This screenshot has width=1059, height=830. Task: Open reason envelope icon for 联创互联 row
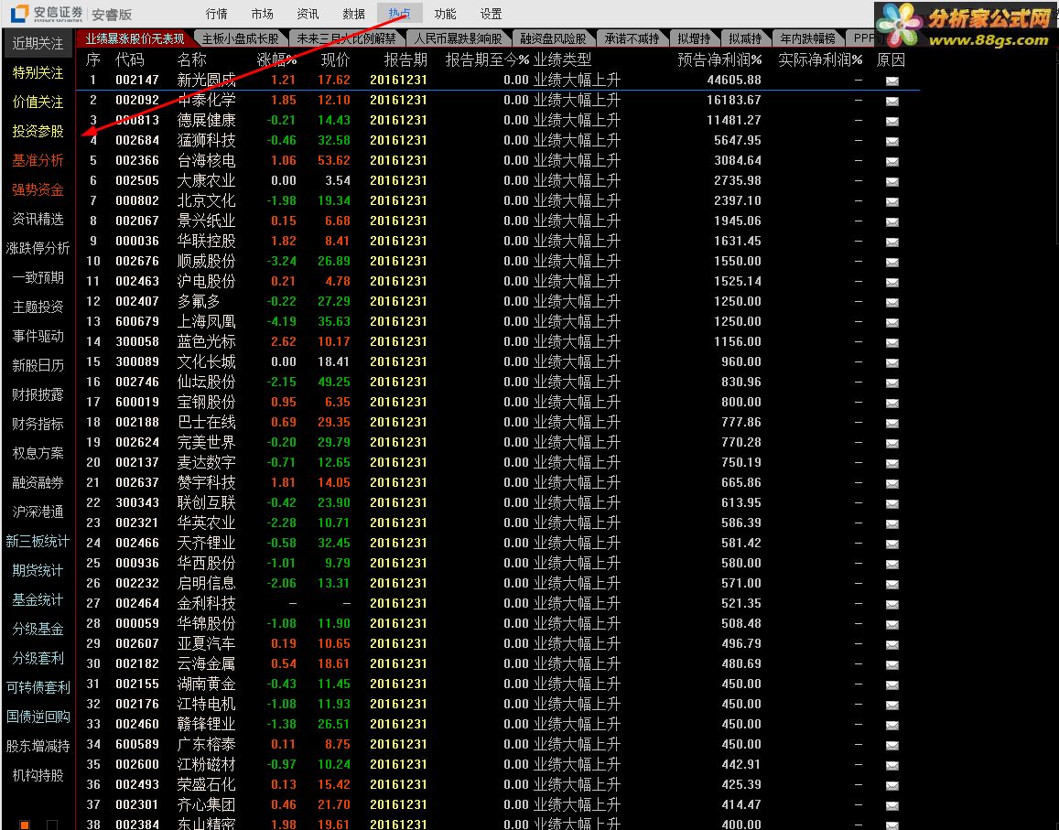coord(892,504)
